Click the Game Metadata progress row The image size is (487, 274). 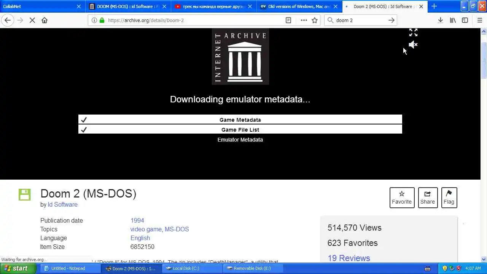point(240,119)
